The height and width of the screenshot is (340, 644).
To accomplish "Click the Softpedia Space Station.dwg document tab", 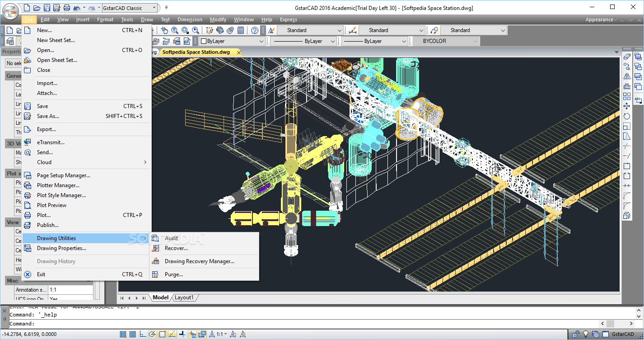I will tap(200, 52).
